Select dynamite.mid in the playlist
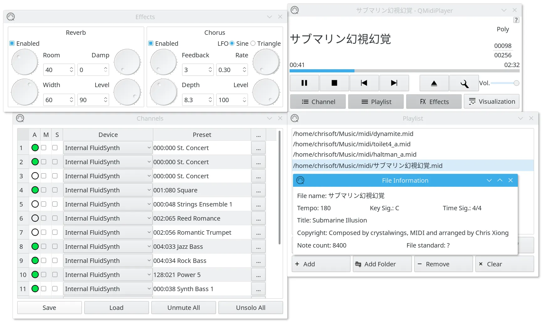The width and height of the screenshot is (556, 324). pyautogui.click(x=413, y=134)
